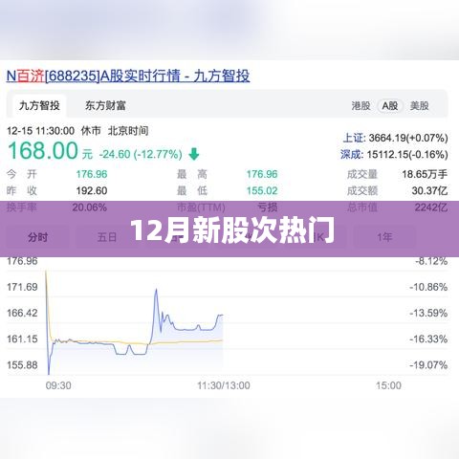Click the 深成 index value 15112.15
Image resolution: width=459 pixels, height=459 pixels.
click(x=407, y=155)
